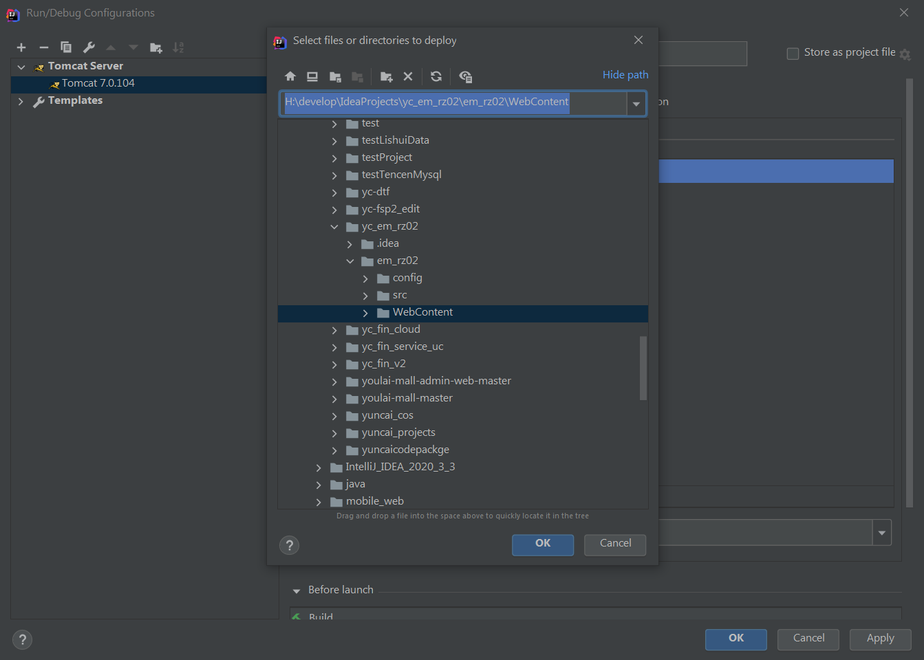Collapse the Before launch section
Screen dimensions: 924x660
click(x=297, y=591)
